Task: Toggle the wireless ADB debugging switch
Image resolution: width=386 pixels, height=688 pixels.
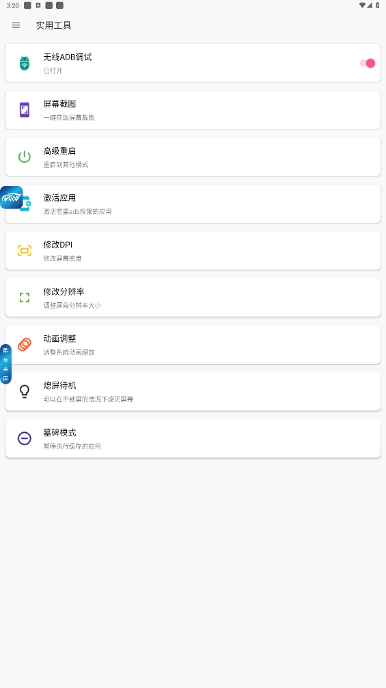Action: [x=368, y=63]
